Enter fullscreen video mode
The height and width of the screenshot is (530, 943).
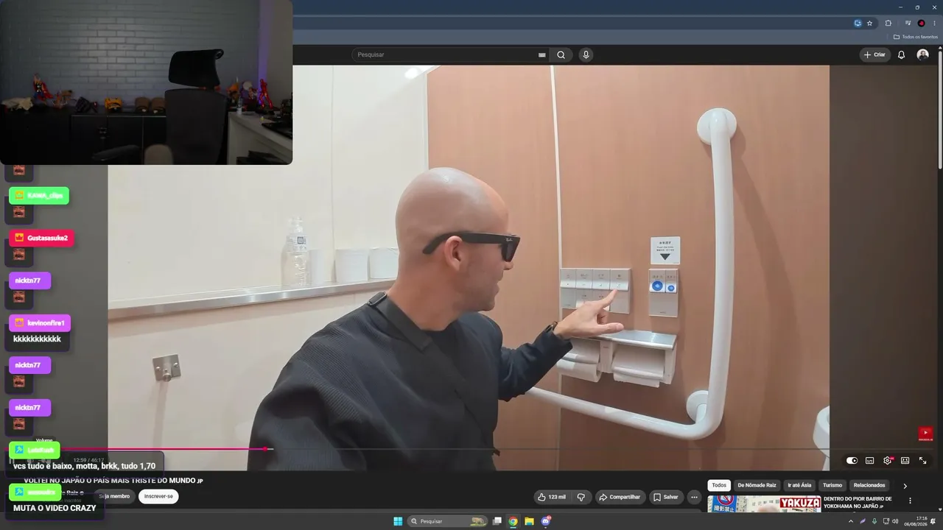tap(922, 461)
